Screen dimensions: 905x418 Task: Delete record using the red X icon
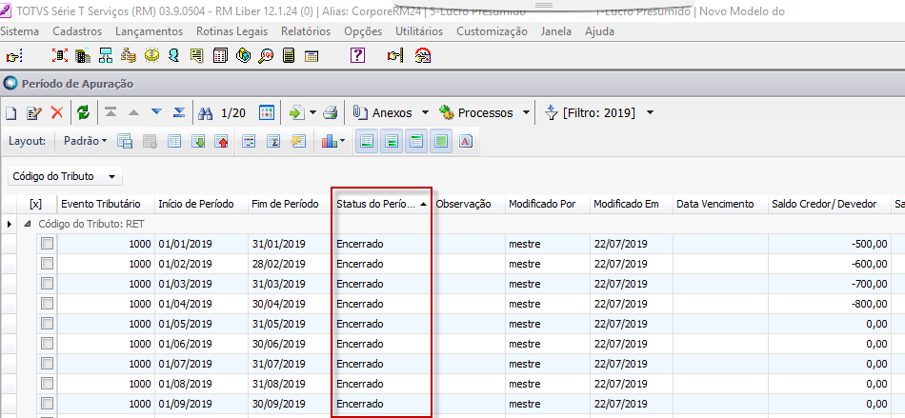point(57,112)
